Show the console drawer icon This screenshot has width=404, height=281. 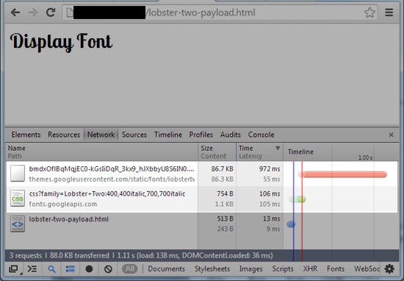(32, 269)
